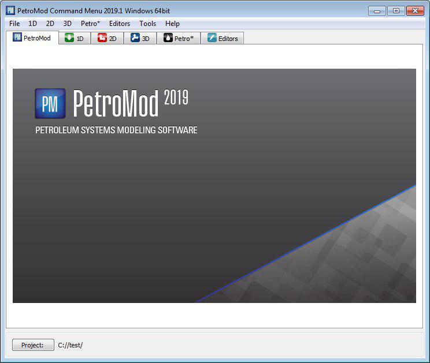This screenshot has height=363, width=430.
Task: Open the File menu
Action: point(14,24)
